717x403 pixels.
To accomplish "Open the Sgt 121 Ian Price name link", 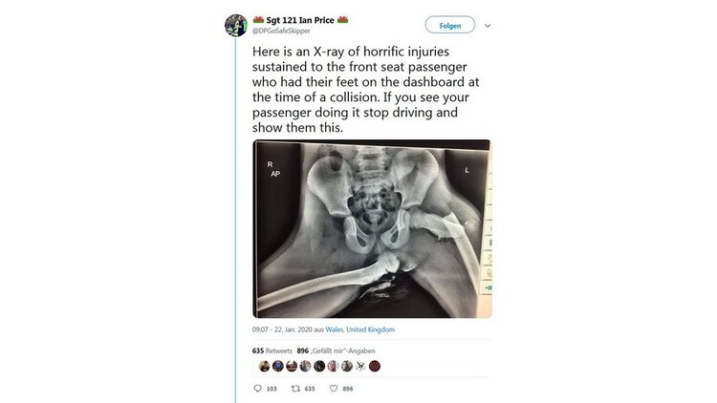I will click(300, 20).
